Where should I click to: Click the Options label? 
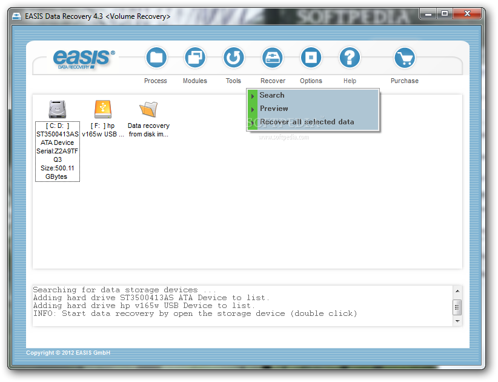tap(311, 81)
